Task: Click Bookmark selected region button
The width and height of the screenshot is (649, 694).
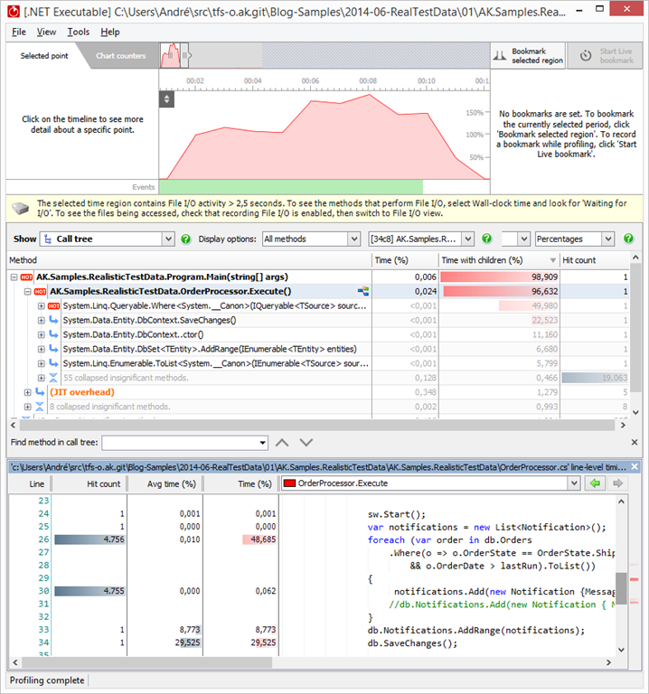Action: point(528,56)
